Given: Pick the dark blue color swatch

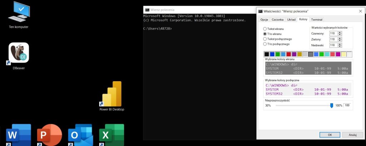Looking at the screenshot, I should (272, 54).
